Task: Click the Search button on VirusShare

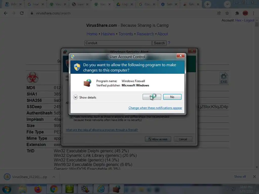Action: click(x=159, y=43)
